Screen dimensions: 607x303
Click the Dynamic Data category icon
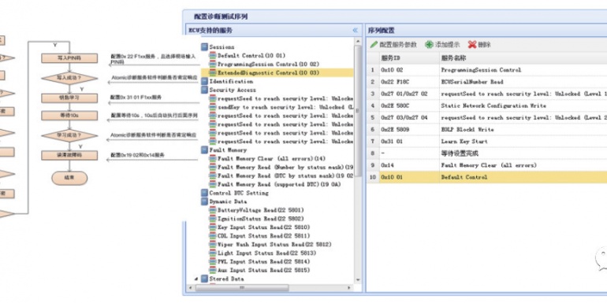pyautogui.click(x=204, y=201)
